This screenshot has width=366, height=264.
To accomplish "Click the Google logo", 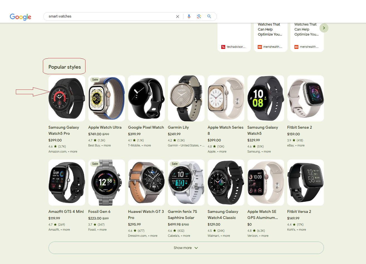I will click(x=20, y=17).
